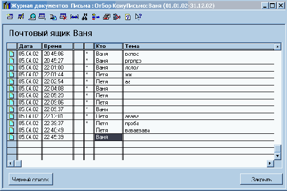Click the cancel selection crossed-arrows icon

click(x=117, y=17)
